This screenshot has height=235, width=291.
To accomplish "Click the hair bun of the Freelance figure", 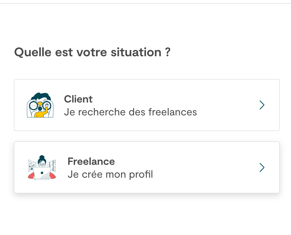I will click(x=42, y=158).
